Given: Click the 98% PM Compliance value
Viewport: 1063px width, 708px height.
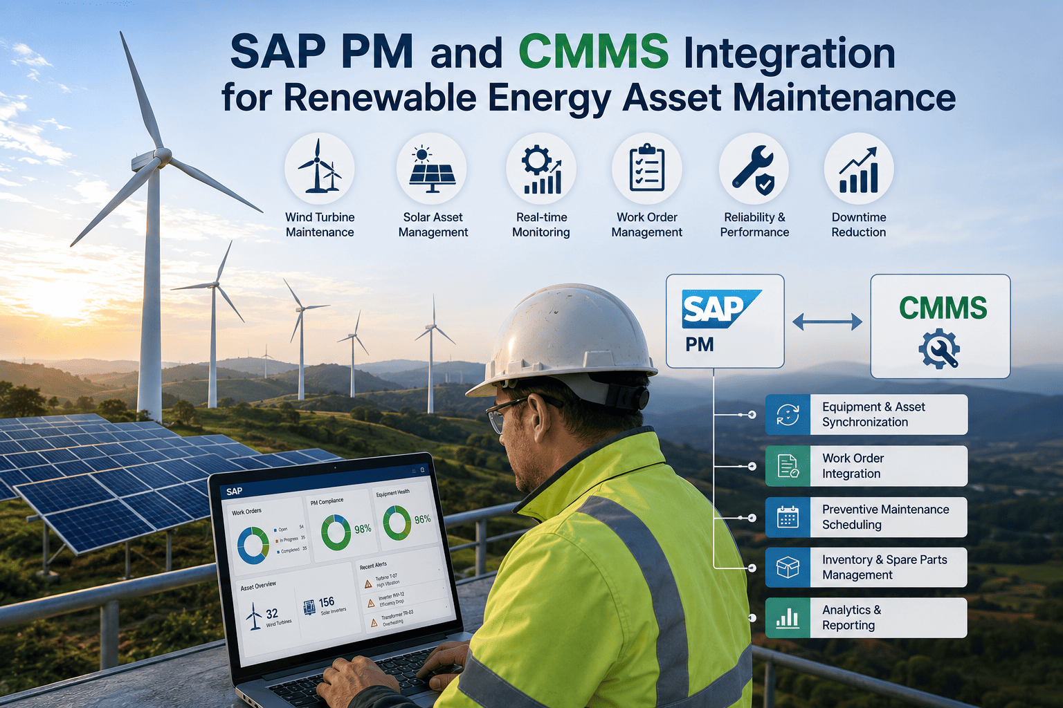Looking at the screenshot, I should (x=363, y=528).
